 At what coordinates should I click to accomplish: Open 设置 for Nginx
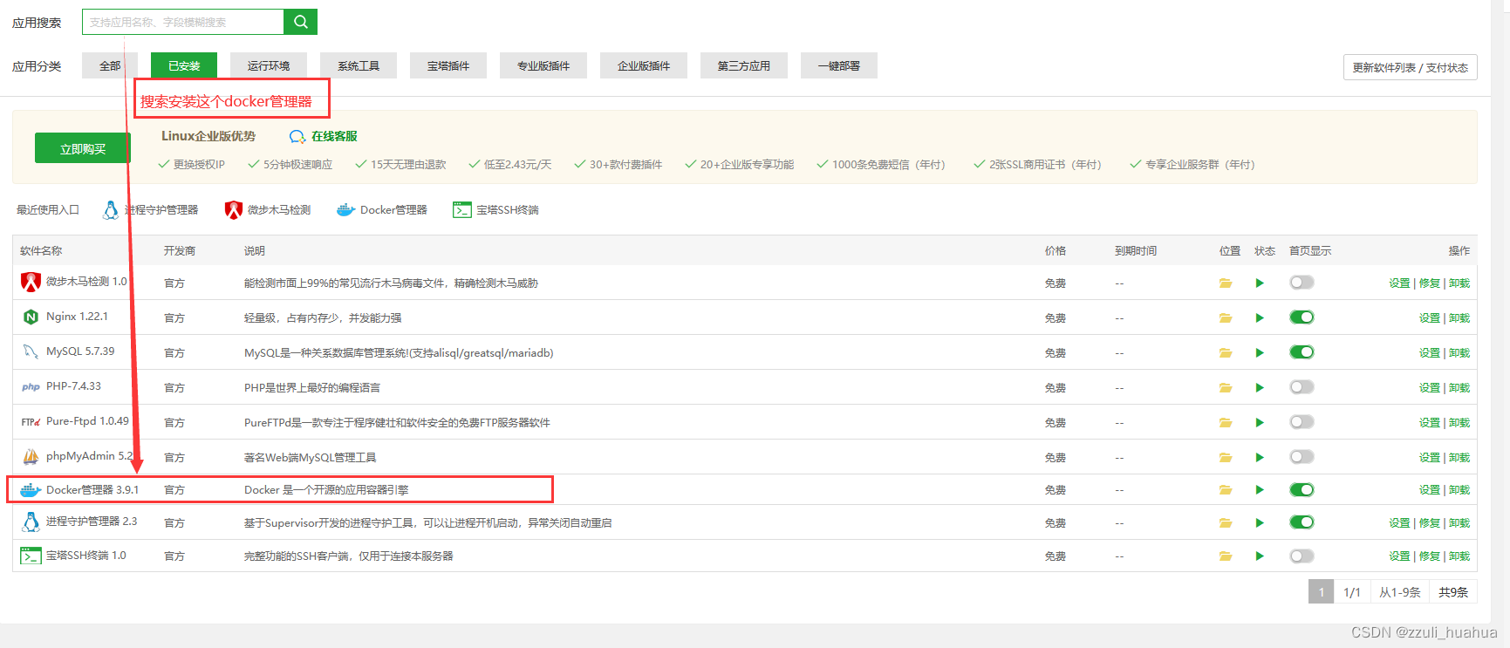(1429, 318)
